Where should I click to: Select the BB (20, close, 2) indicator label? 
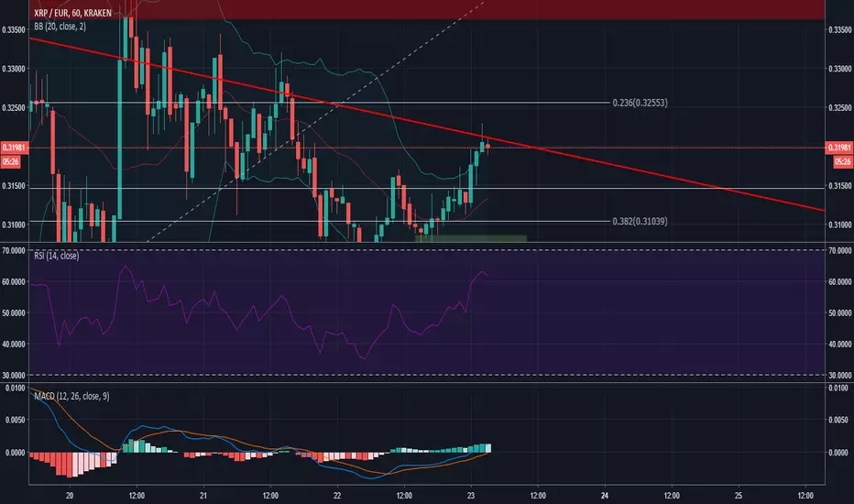[x=60, y=27]
